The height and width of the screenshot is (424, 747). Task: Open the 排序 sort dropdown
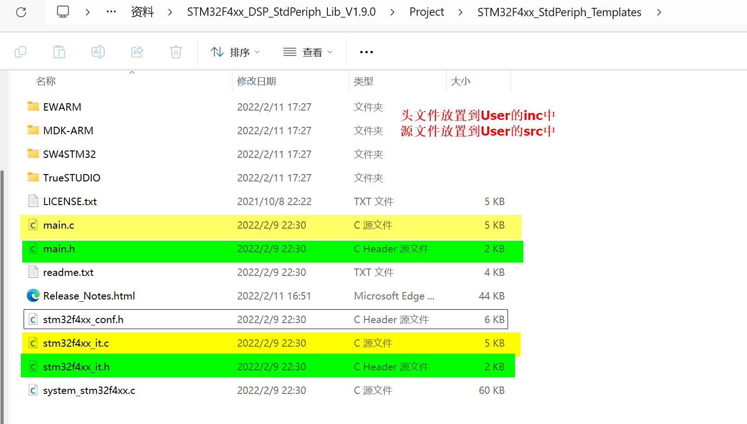point(235,52)
